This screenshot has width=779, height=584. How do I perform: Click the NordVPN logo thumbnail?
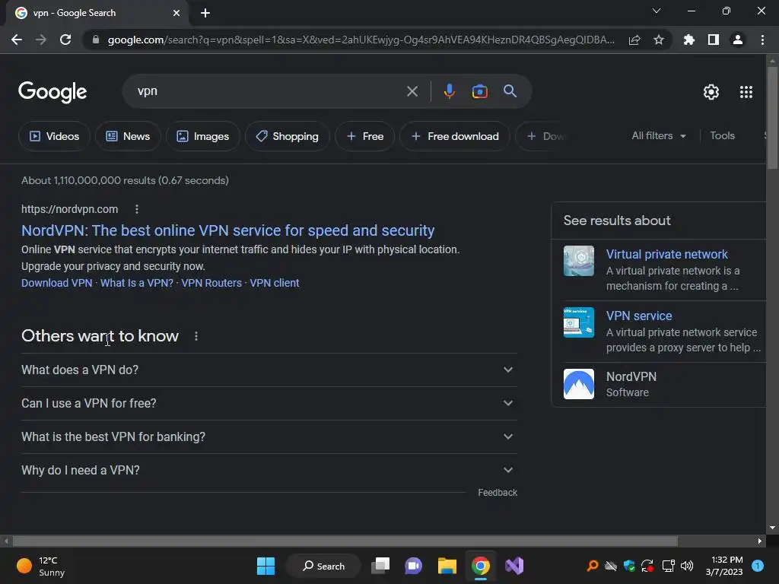pyautogui.click(x=579, y=384)
